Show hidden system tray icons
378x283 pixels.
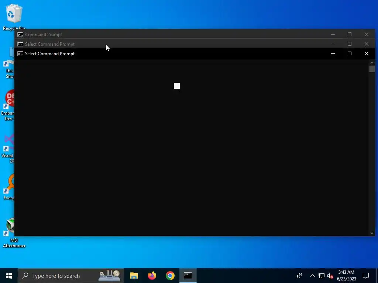pyautogui.click(x=312, y=276)
